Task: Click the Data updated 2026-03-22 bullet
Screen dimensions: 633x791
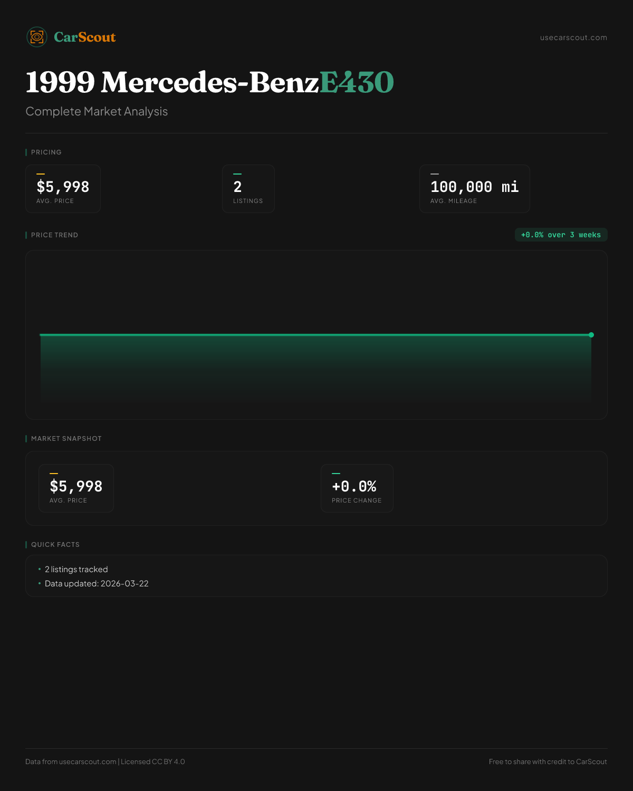Action: (97, 584)
